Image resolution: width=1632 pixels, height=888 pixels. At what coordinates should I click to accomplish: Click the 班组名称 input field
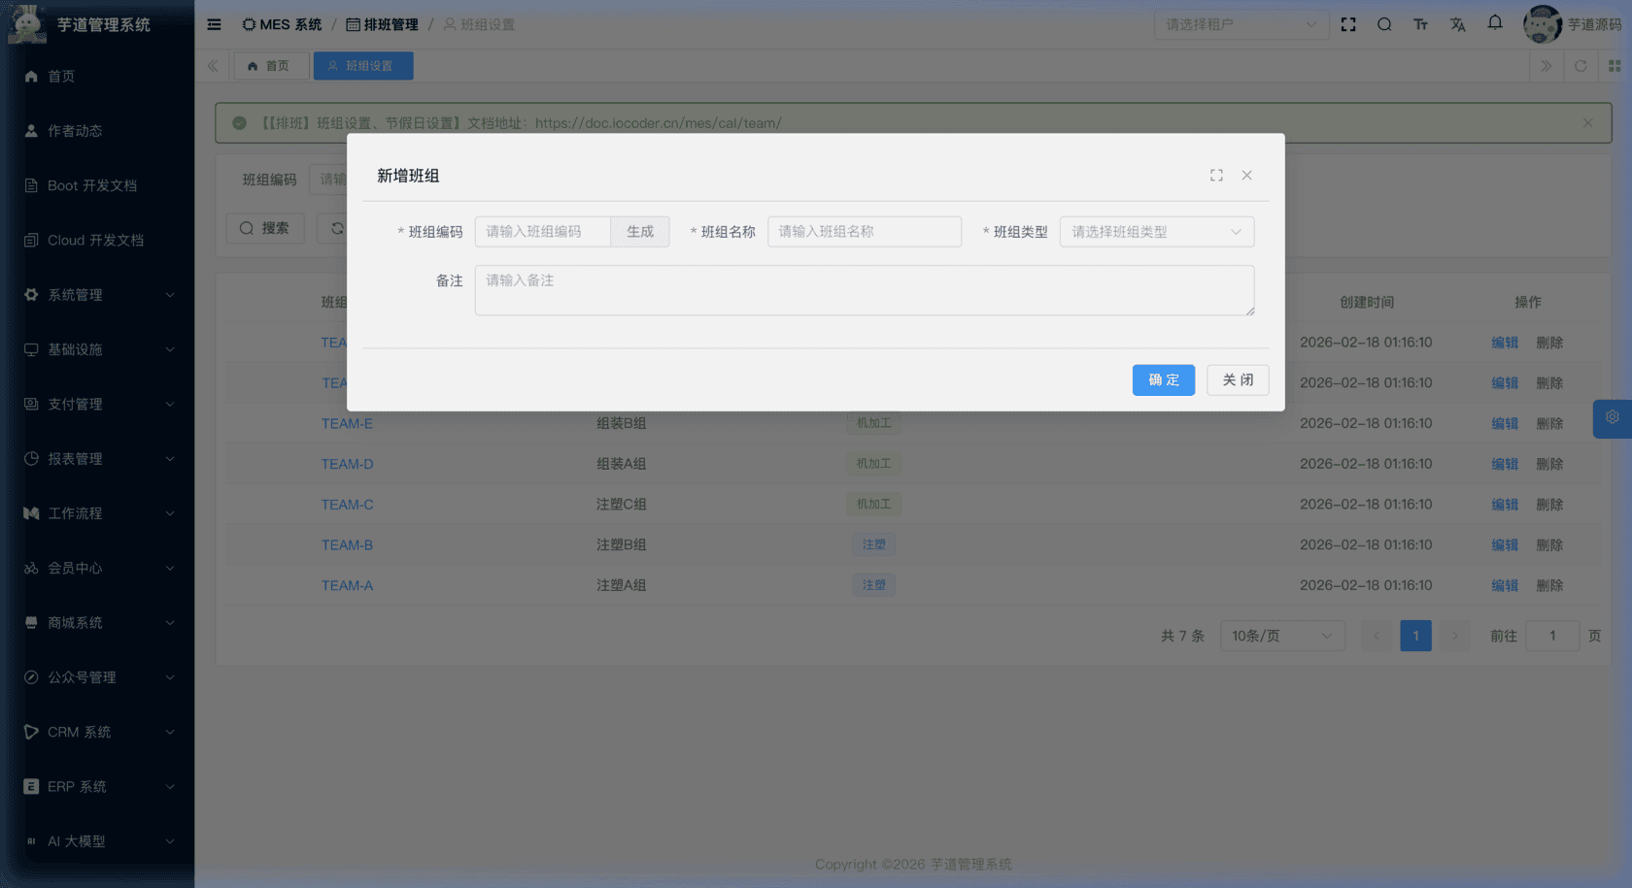(864, 232)
